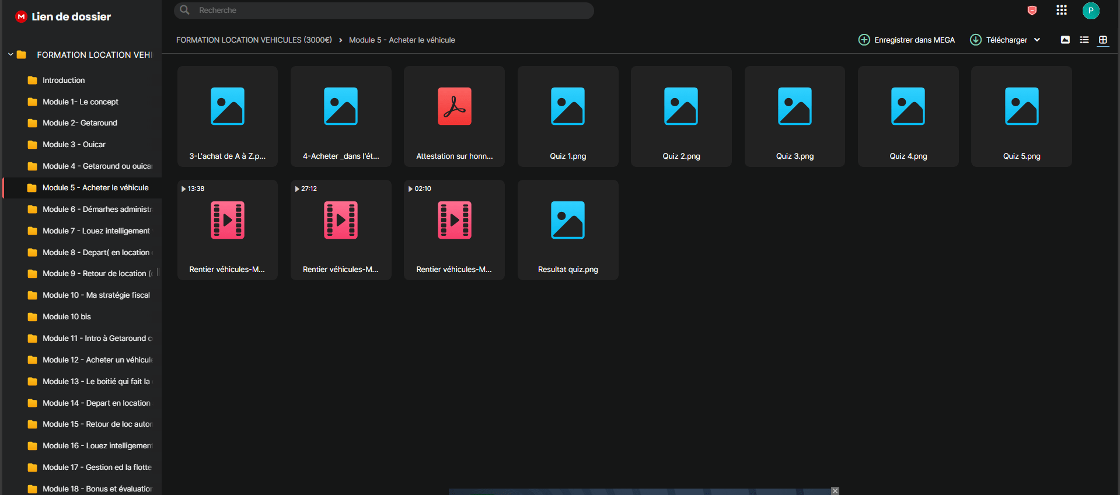Open the red shield security icon

(1032, 11)
